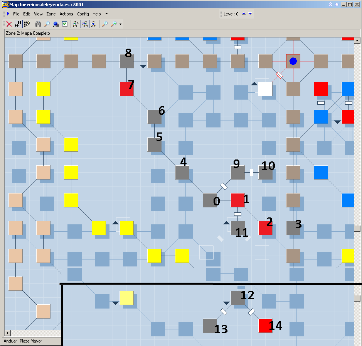Click the zoom out magnifier icon
Screen dimensions: 362x346
pyautogui.click(x=114, y=24)
